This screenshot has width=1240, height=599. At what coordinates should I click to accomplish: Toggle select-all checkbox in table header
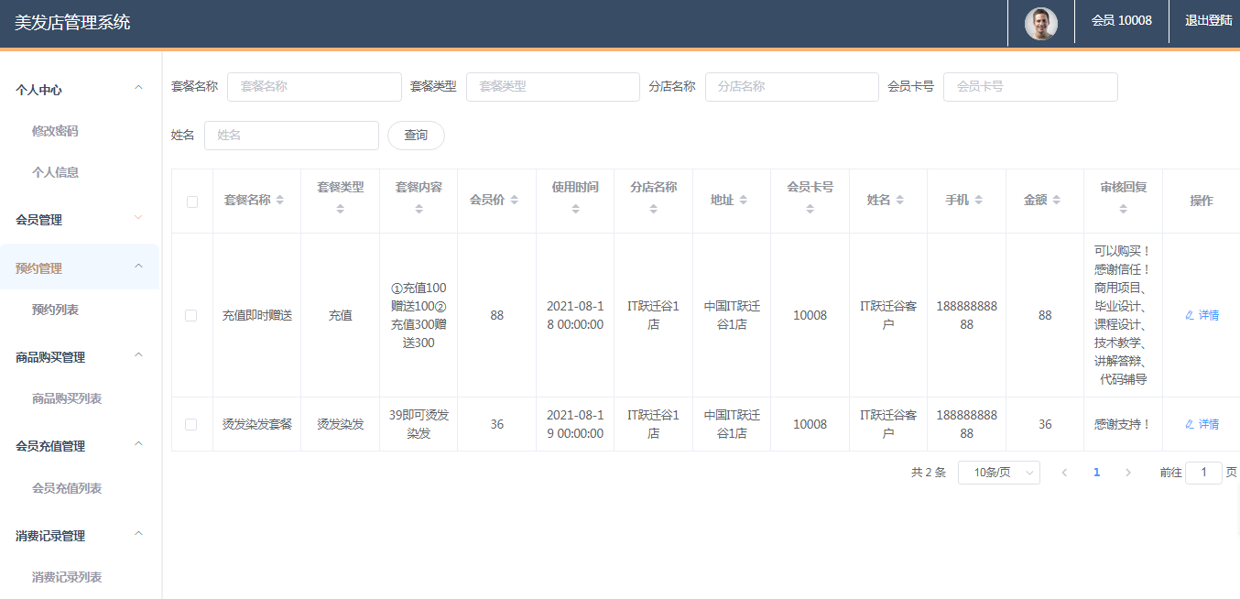point(192,201)
